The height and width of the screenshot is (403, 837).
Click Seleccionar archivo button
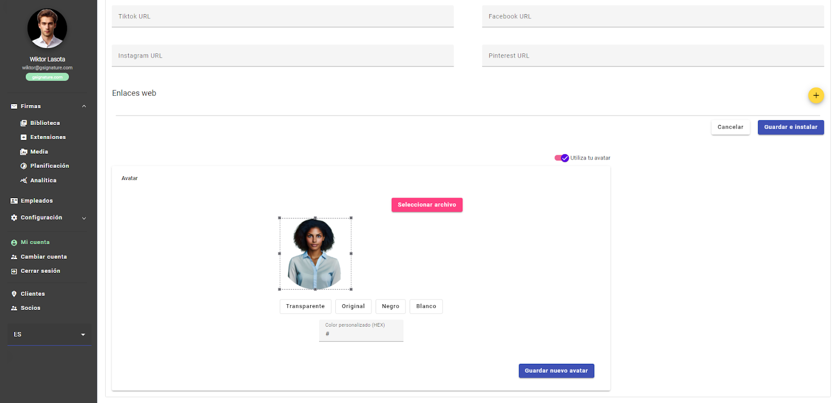pyautogui.click(x=427, y=205)
